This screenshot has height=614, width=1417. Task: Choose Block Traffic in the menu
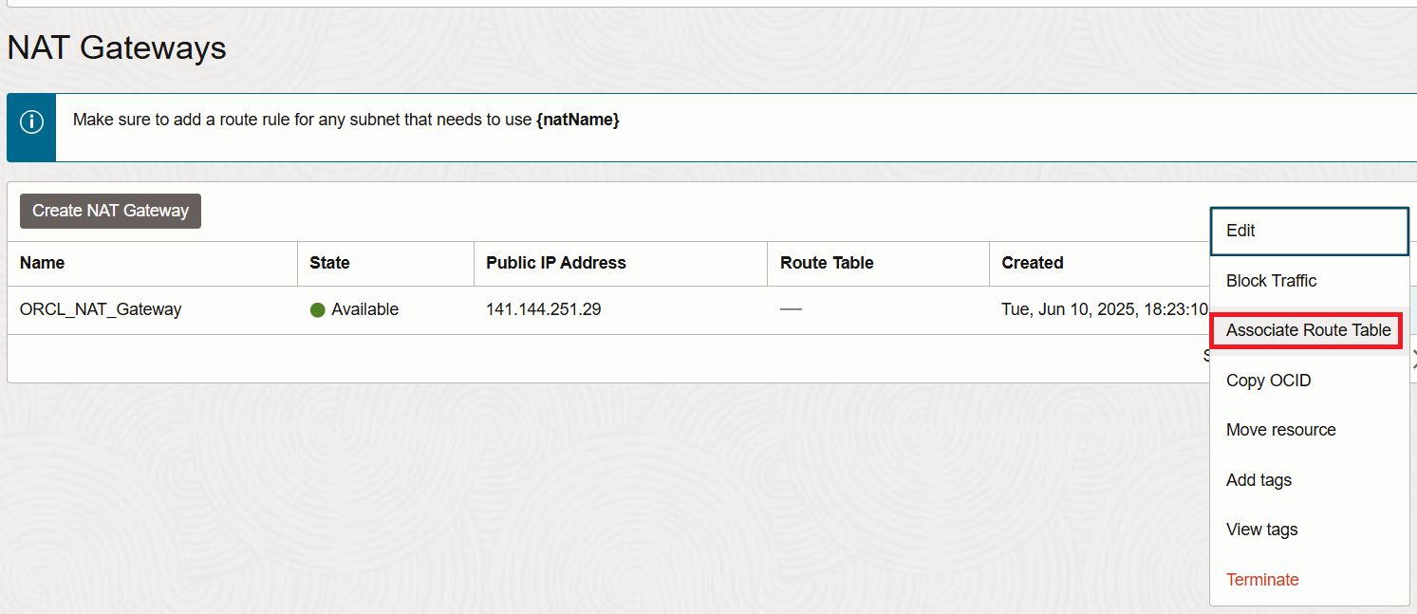tap(1309, 281)
